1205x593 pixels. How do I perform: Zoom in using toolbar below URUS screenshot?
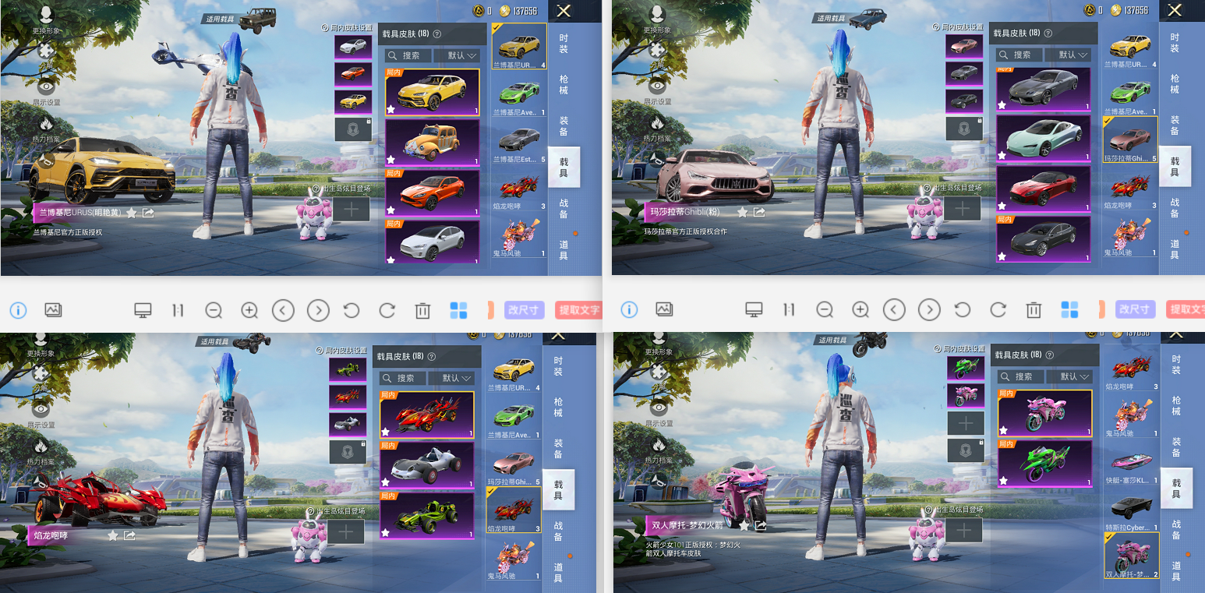[x=249, y=310]
